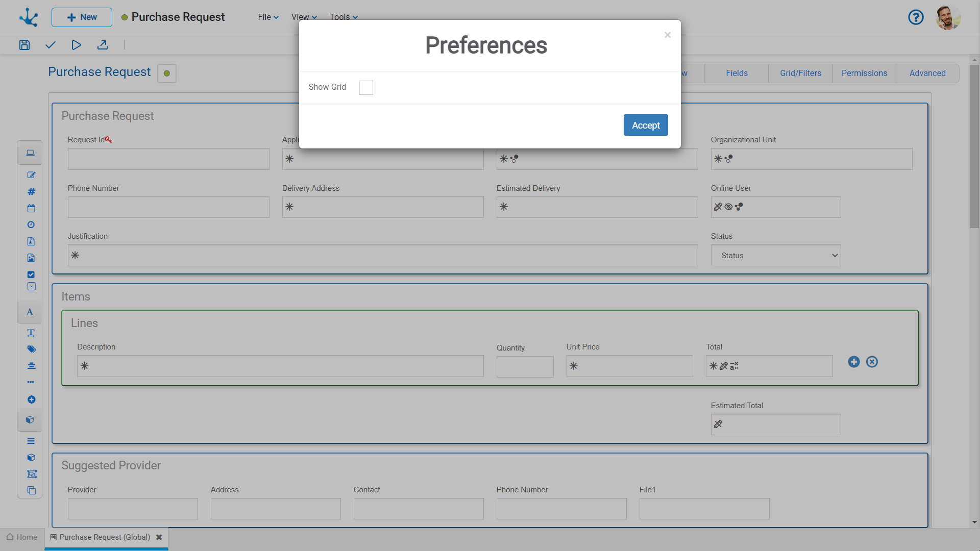Select the image field icon in the sidebar
The height and width of the screenshot is (551, 980).
coord(31,258)
